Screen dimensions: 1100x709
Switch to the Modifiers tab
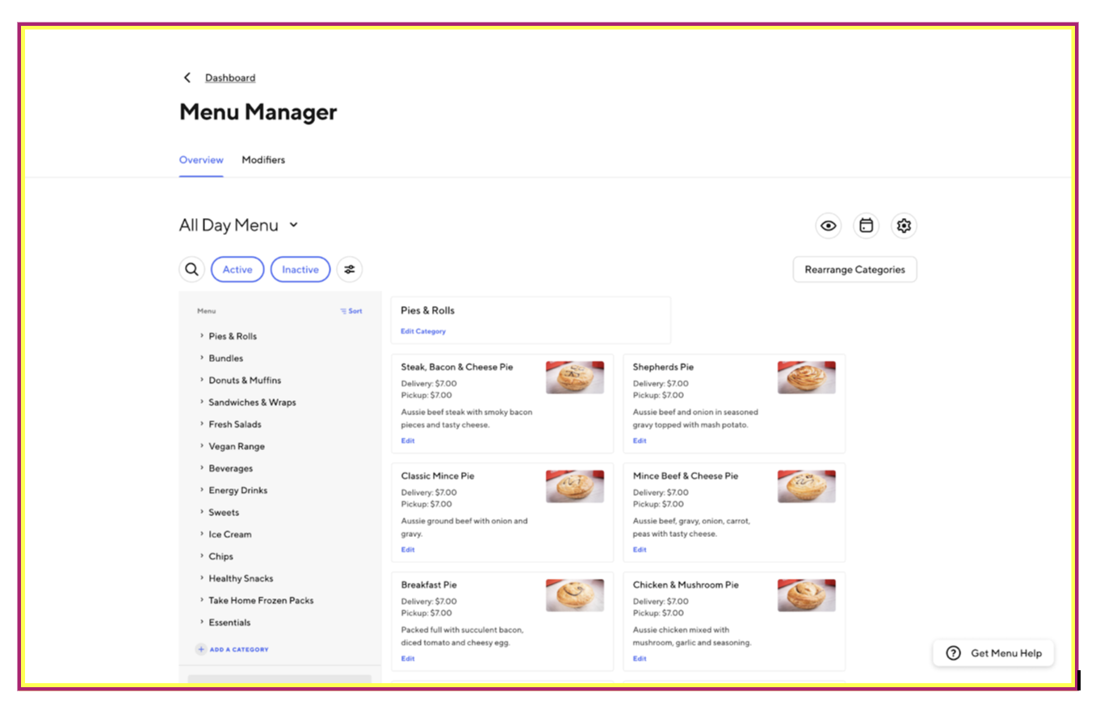coord(263,160)
